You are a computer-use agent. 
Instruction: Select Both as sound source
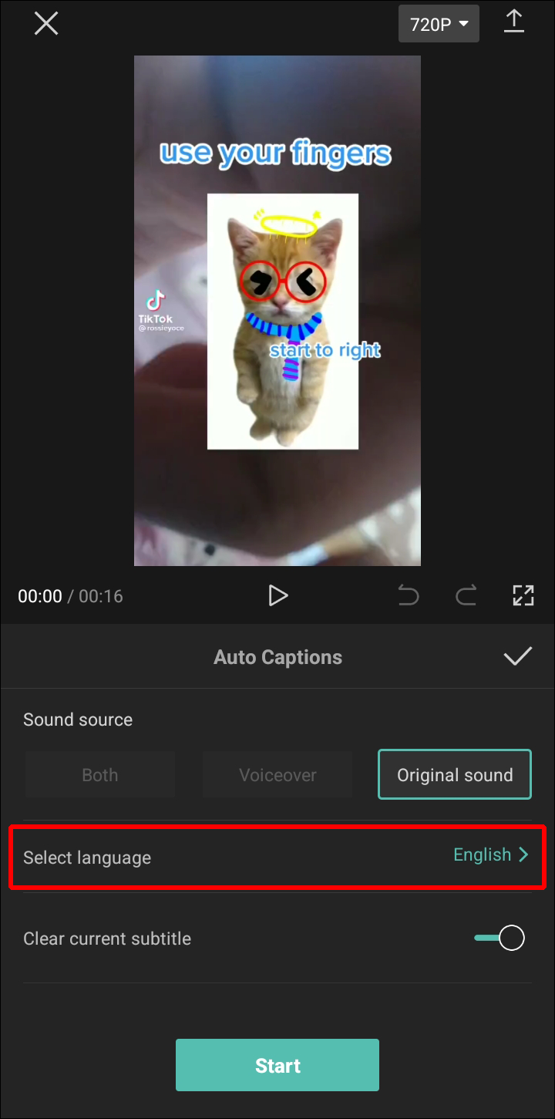[x=100, y=775]
